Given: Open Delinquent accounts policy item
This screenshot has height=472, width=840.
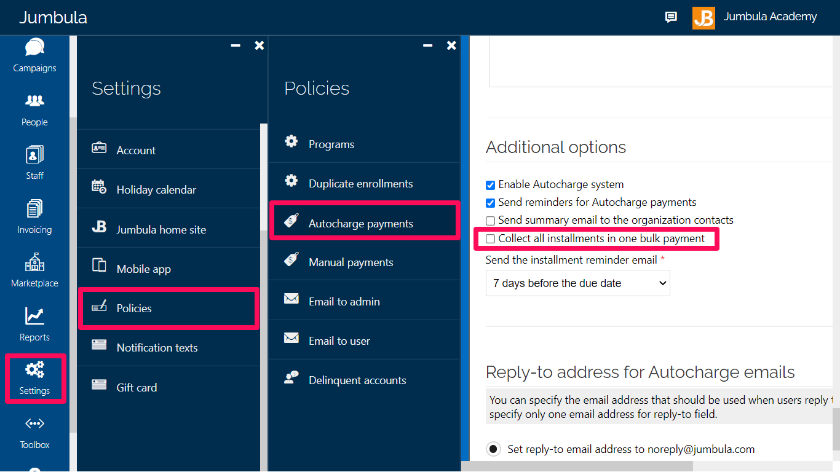Looking at the screenshot, I should tap(364, 380).
